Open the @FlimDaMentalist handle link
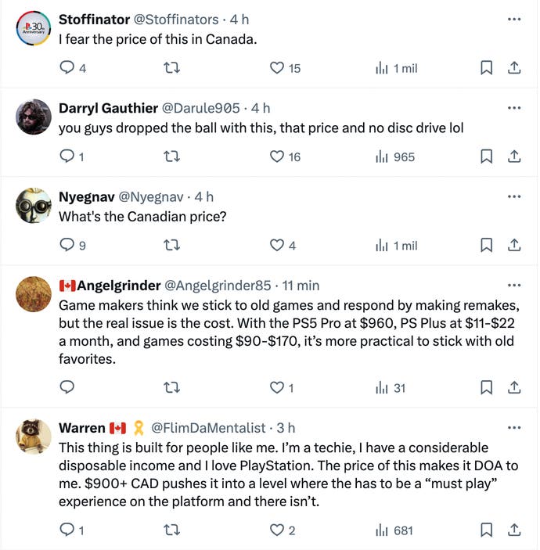 pyautogui.click(x=208, y=427)
